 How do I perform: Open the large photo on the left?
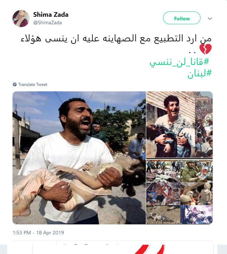pos(79,158)
